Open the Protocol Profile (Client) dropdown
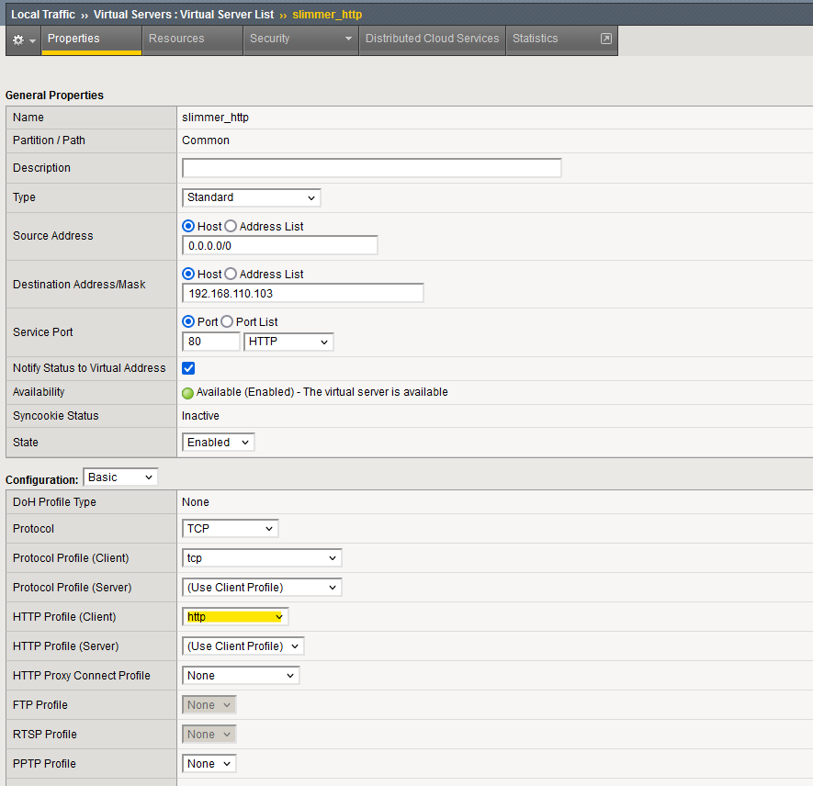This screenshot has width=813, height=786. [261, 557]
